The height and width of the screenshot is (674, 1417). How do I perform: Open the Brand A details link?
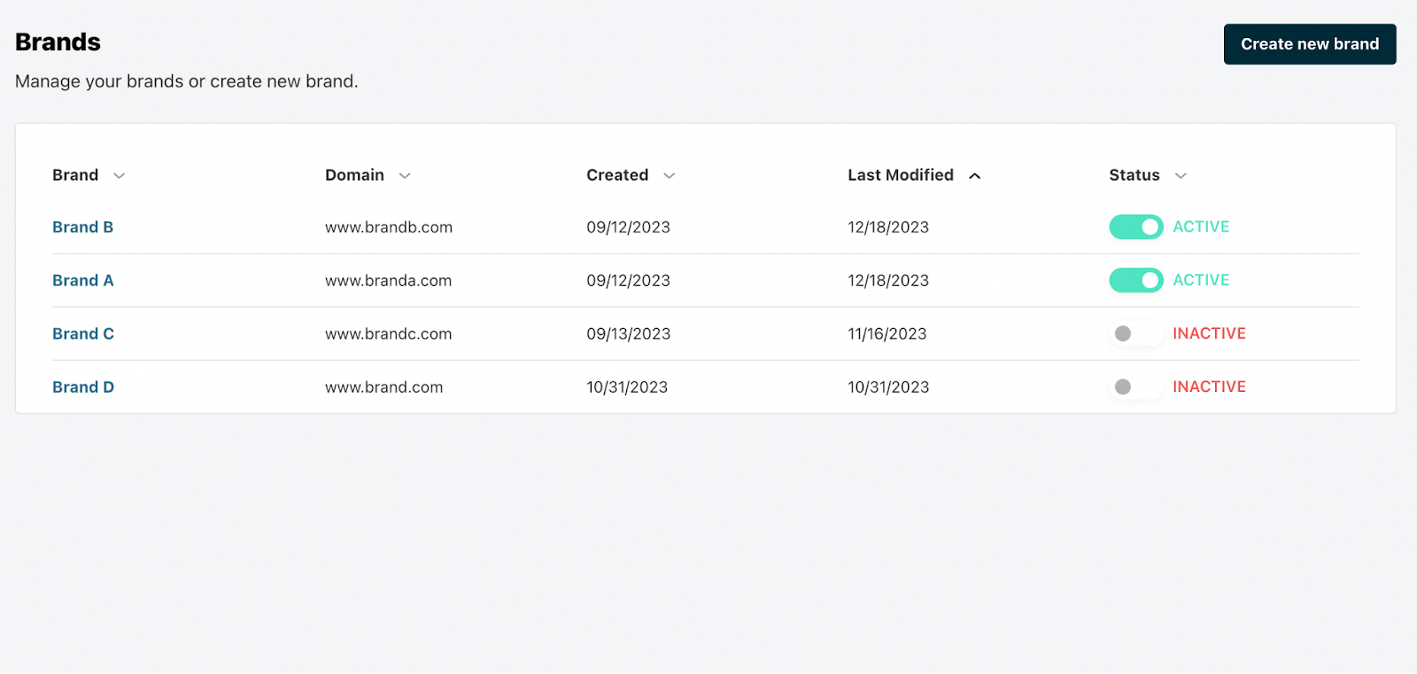point(83,280)
